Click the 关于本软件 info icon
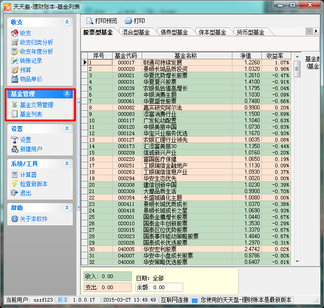The width and height of the screenshot is (324, 308). click(x=14, y=219)
